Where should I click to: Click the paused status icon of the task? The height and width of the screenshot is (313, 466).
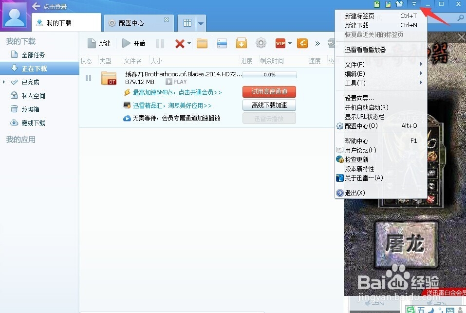click(88, 78)
